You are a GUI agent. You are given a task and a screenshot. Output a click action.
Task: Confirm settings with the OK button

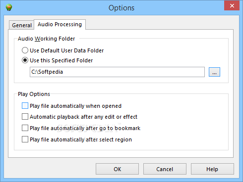pyautogui.click(x=117, y=169)
